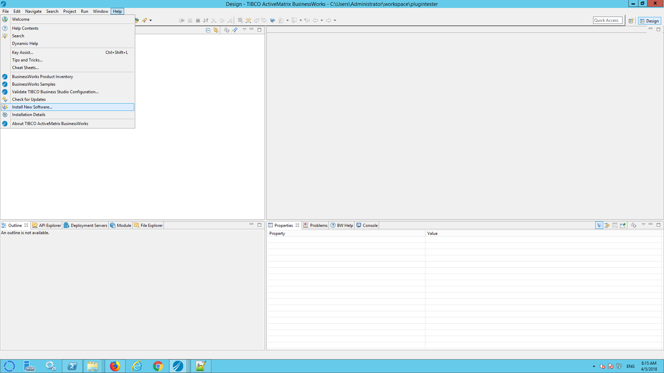
Task: Click the Forward navigation arrow icon
Action: tap(329, 20)
